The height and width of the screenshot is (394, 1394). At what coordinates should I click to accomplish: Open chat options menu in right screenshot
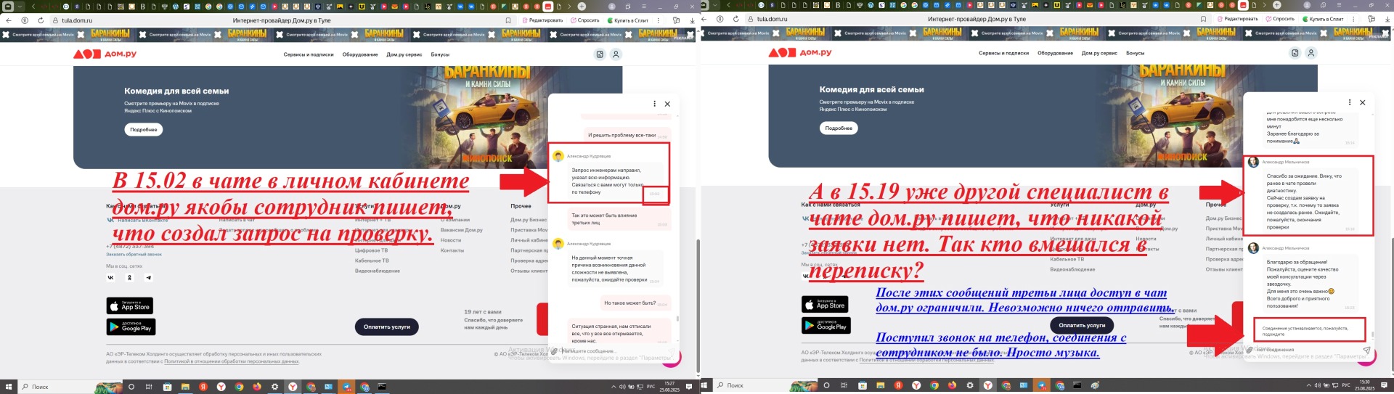click(1350, 102)
